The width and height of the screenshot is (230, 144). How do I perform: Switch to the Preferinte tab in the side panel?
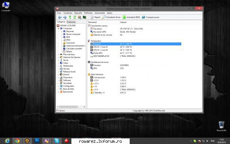[71, 22]
